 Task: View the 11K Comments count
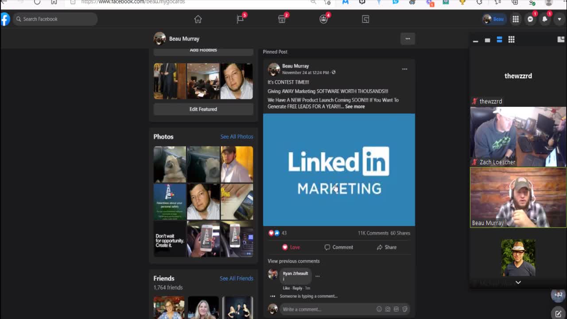(x=373, y=233)
